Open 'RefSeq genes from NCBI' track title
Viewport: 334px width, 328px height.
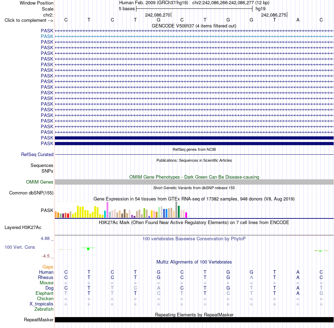(194, 149)
